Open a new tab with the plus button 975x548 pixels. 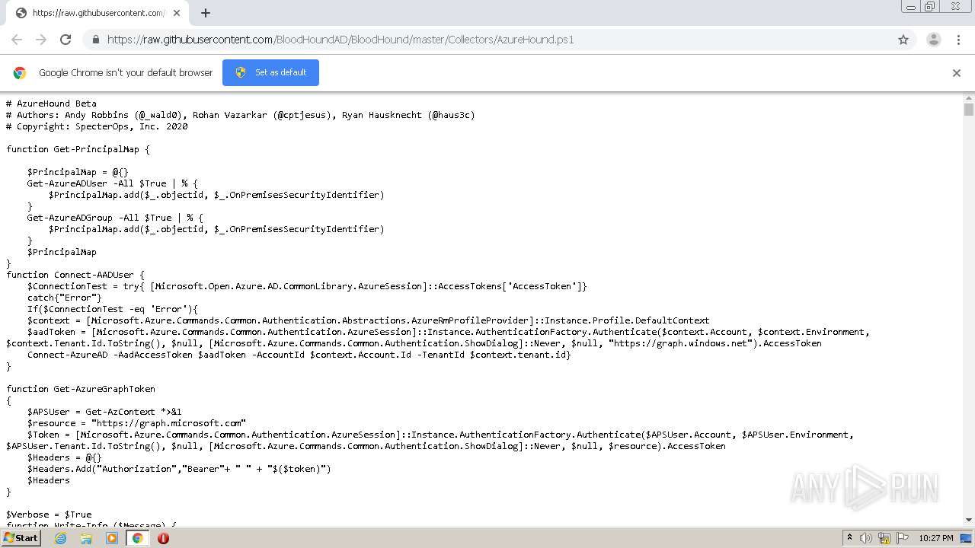206,13
